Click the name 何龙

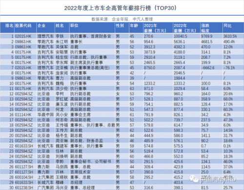(60, 109)
